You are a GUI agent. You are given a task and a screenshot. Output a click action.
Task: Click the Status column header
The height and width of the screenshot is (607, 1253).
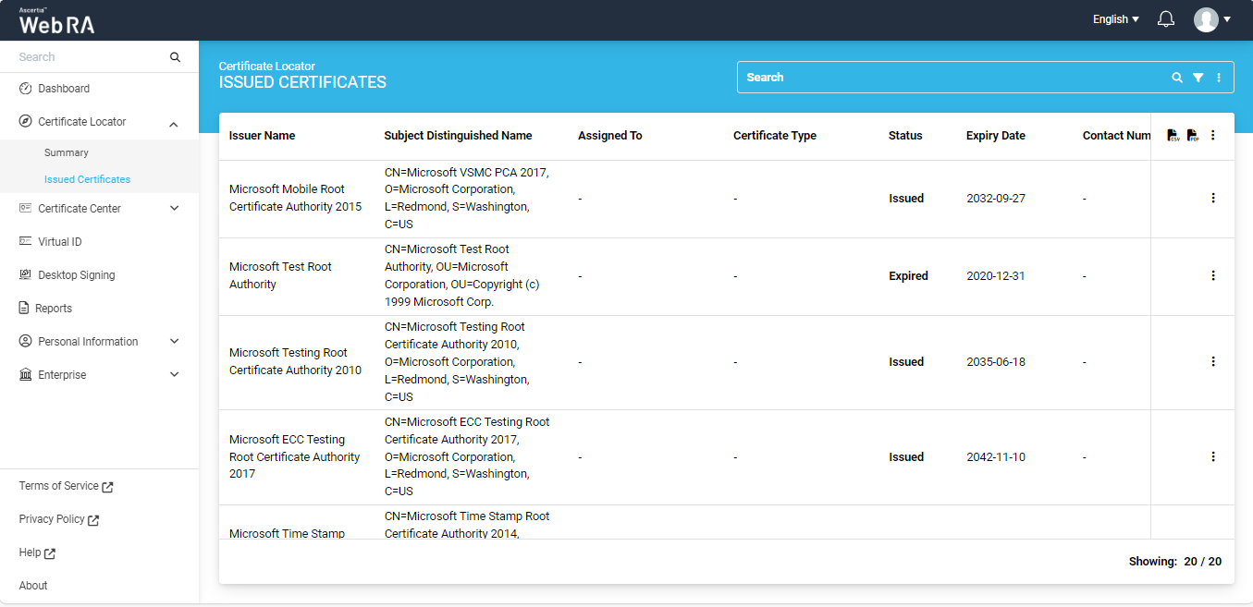(x=905, y=136)
